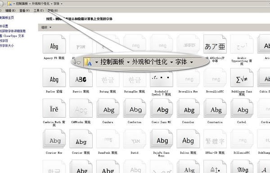The image size is (270, 173).
Task: Select the Cambria Math font icon
Action: click(54, 108)
